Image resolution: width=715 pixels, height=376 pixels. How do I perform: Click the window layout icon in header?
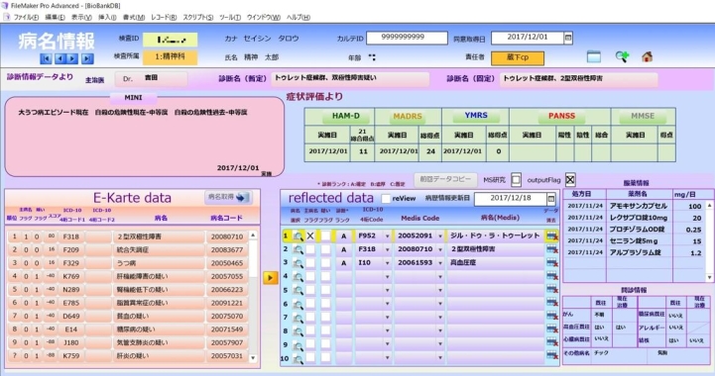pos(593,57)
